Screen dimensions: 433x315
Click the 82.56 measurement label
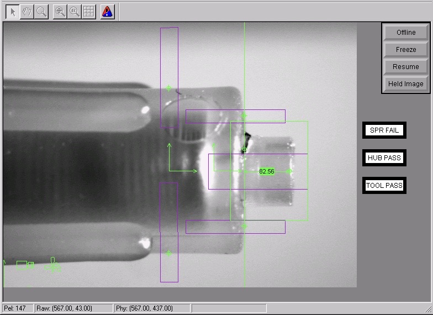click(x=267, y=172)
